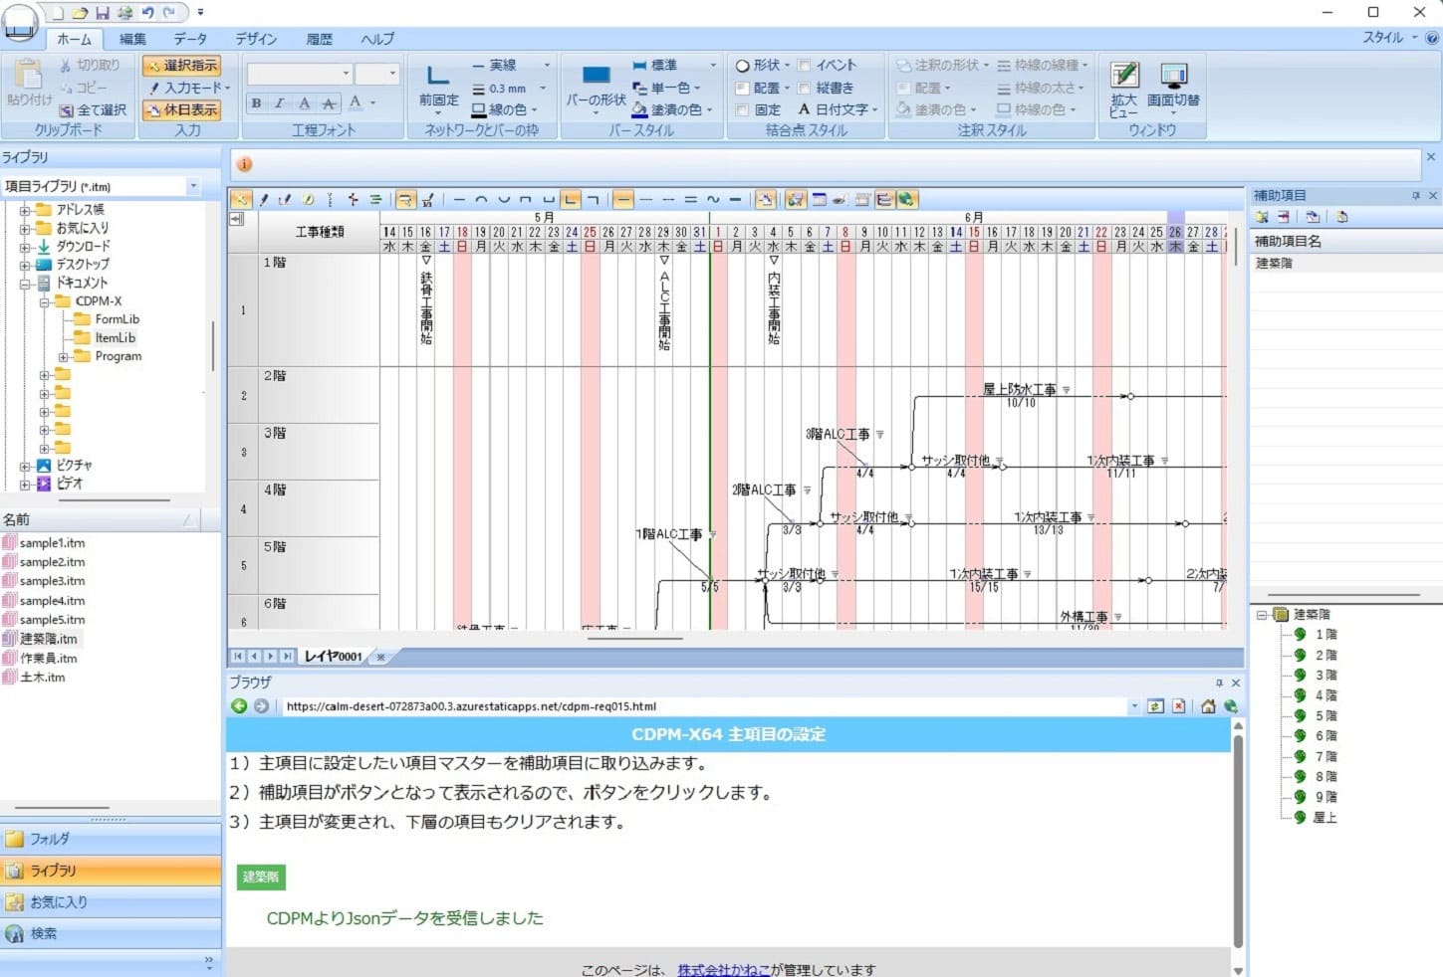
Task: Click the save icon in quick access toolbar
Action: (x=103, y=13)
